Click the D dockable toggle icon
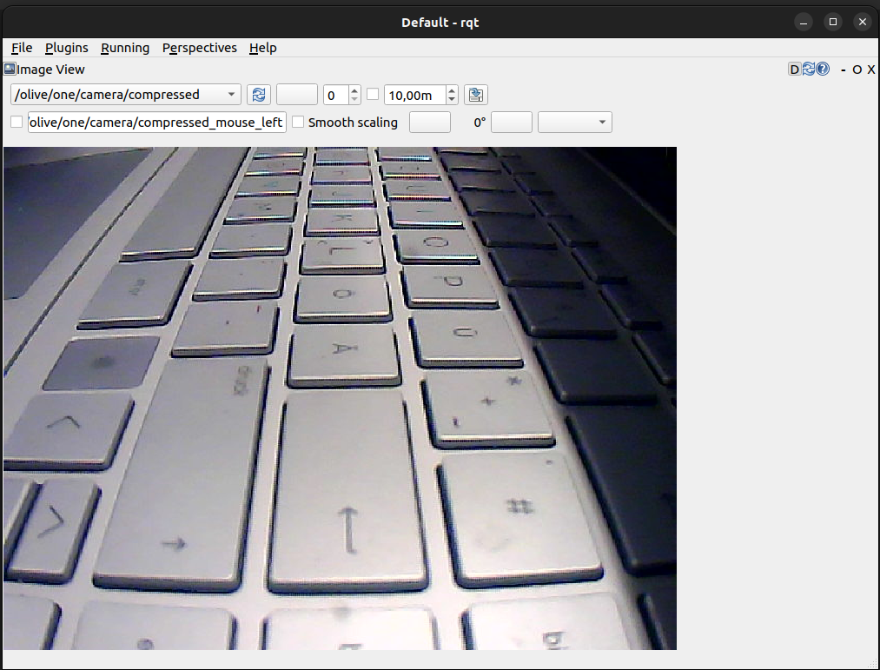This screenshot has height=670, width=880. tap(794, 70)
